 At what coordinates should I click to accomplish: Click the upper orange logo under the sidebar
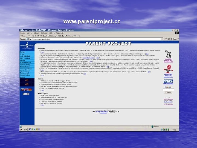27,80
